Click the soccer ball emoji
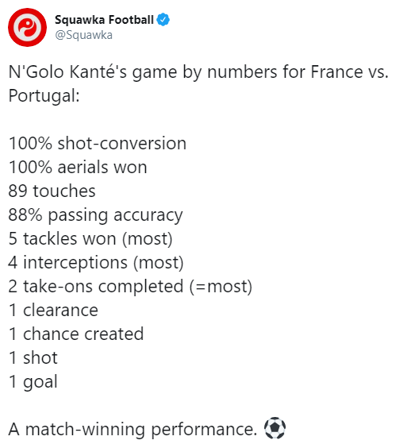 click(275, 428)
